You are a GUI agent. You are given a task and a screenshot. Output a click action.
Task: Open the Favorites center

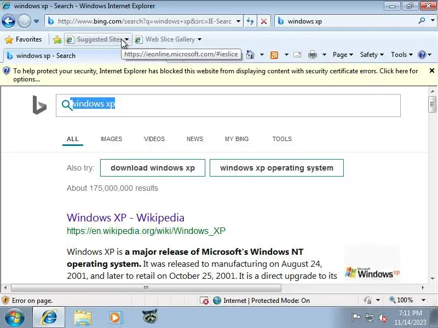pyautogui.click(x=24, y=39)
